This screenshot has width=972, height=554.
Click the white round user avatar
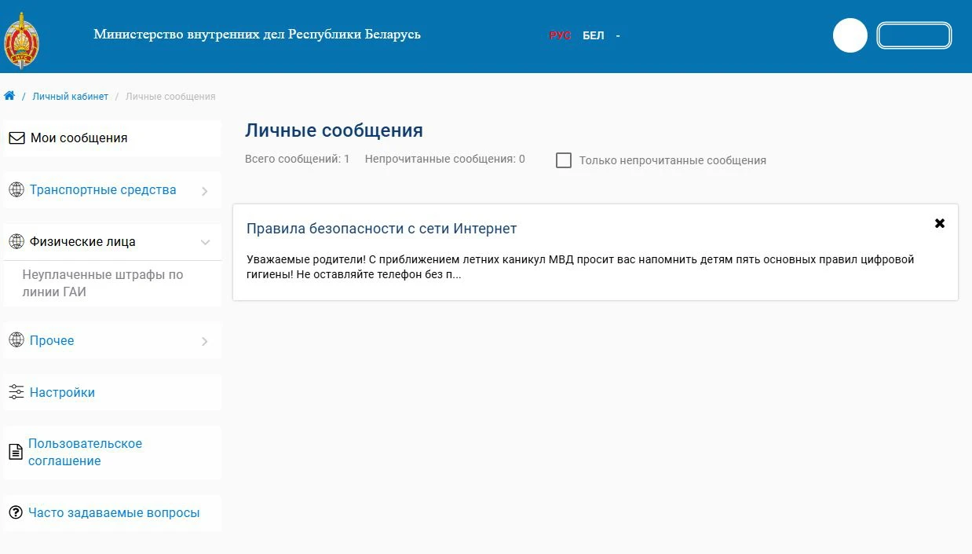pyautogui.click(x=850, y=35)
